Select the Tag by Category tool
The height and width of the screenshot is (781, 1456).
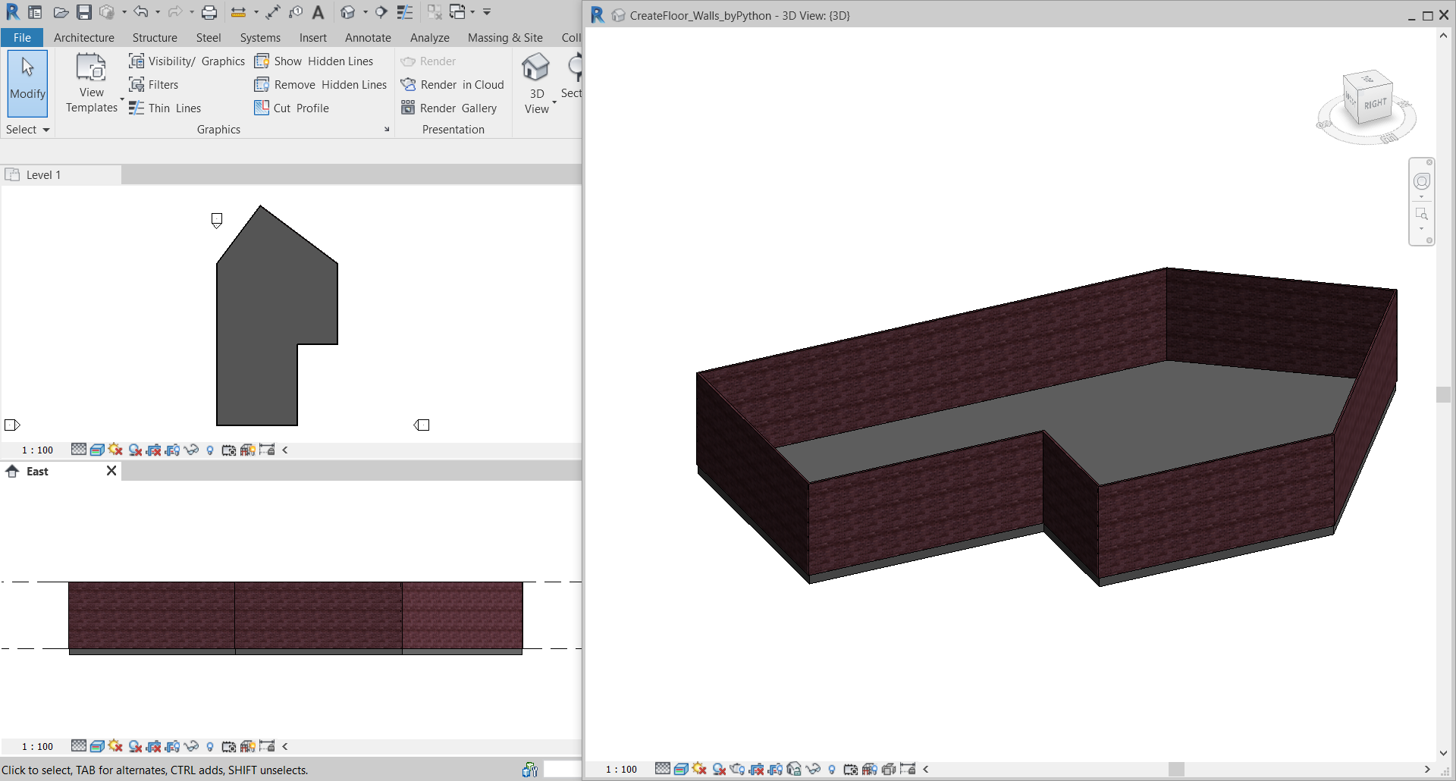tap(296, 12)
